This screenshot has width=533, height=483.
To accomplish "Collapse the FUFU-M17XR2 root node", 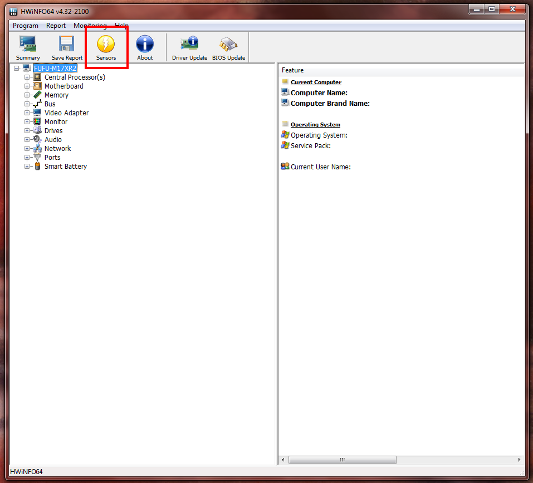I will [x=16, y=69].
